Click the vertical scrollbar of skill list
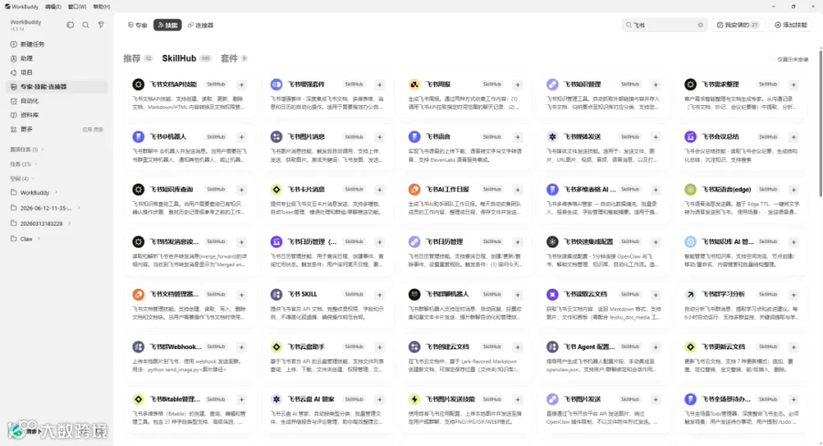This screenshot has width=823, height=446. [x=820, y=123]
